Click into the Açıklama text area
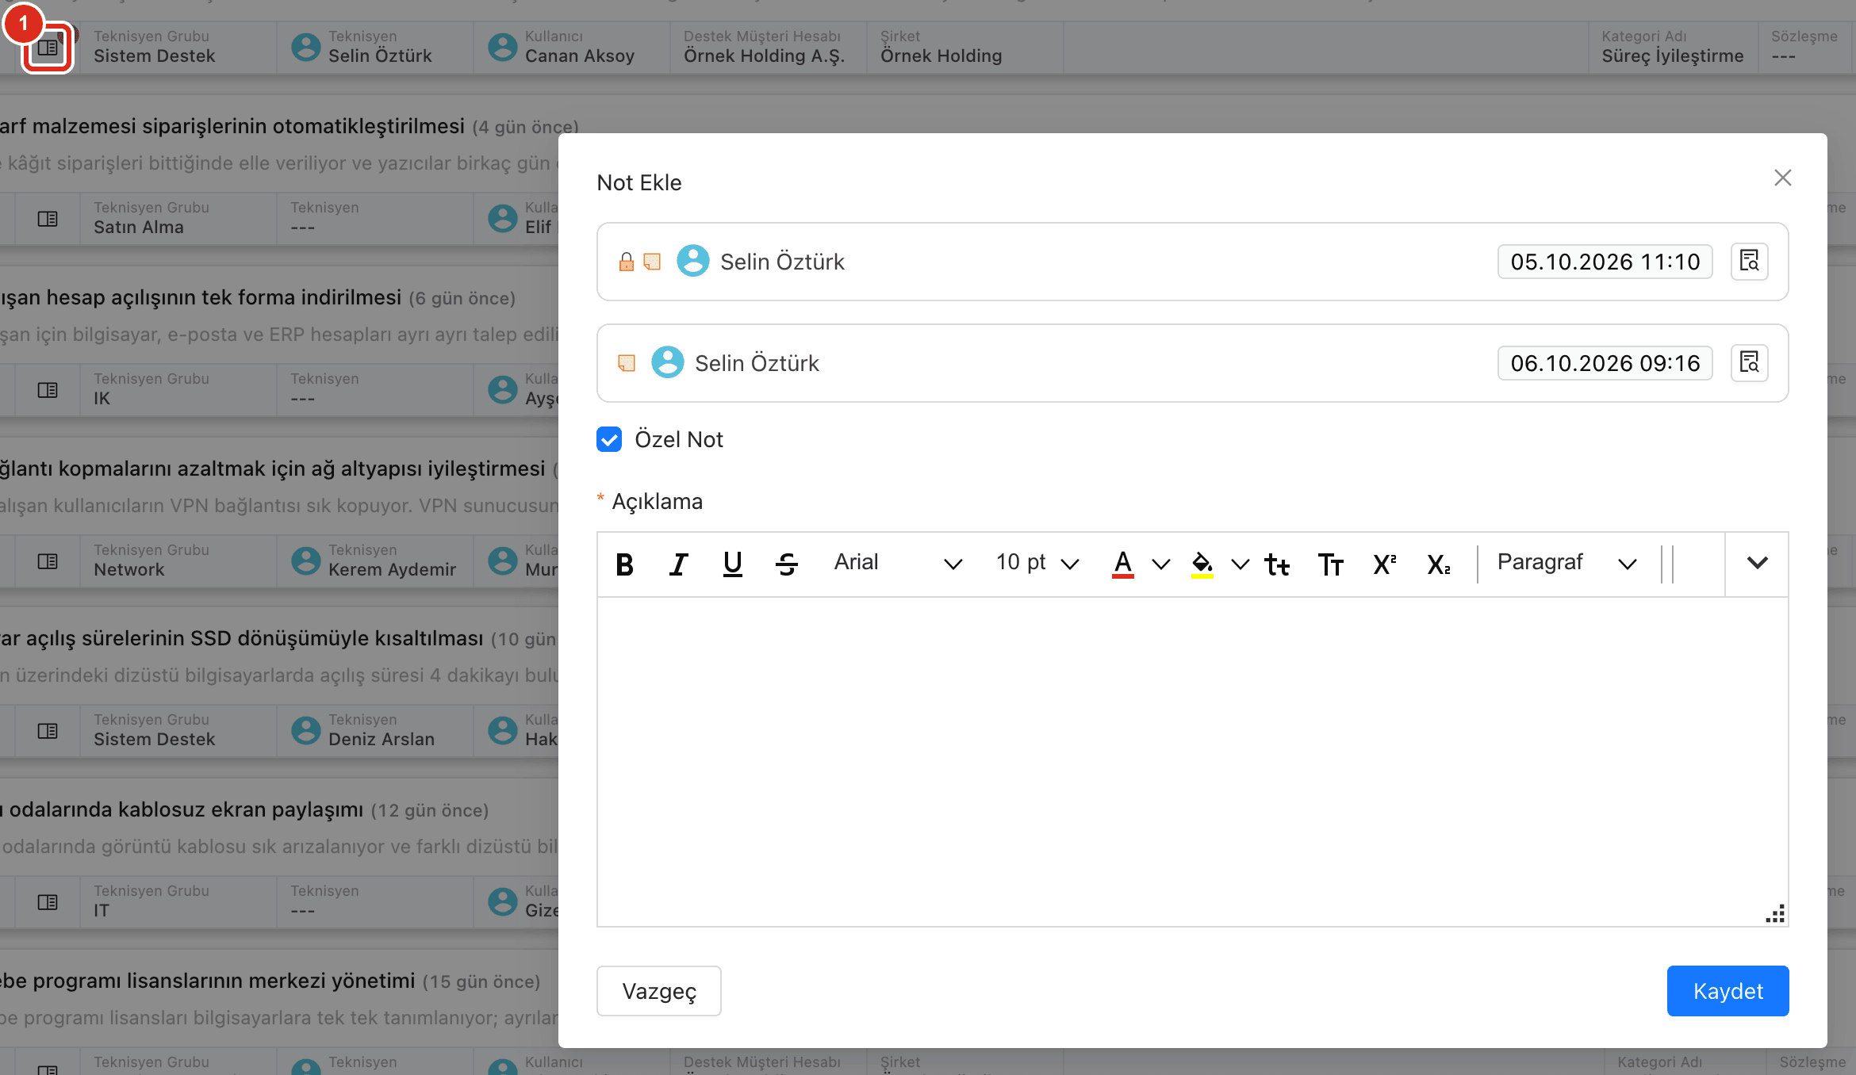 [x=1192, y=761]
